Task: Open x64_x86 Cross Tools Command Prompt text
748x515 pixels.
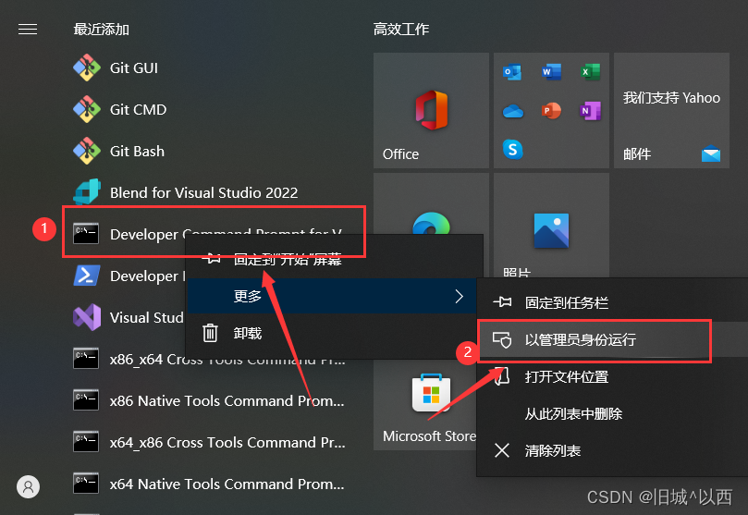Action: click(x=227, y=442)
